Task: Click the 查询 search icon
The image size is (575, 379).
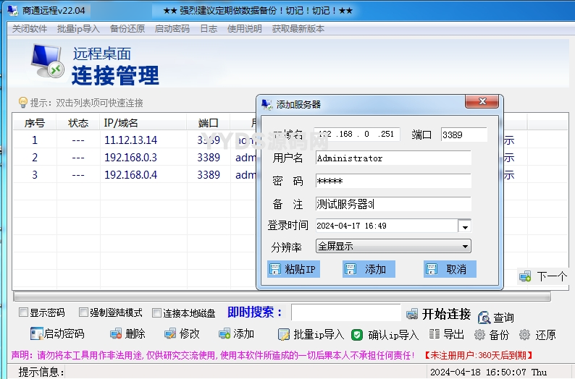Action: (x=484, y=316)
